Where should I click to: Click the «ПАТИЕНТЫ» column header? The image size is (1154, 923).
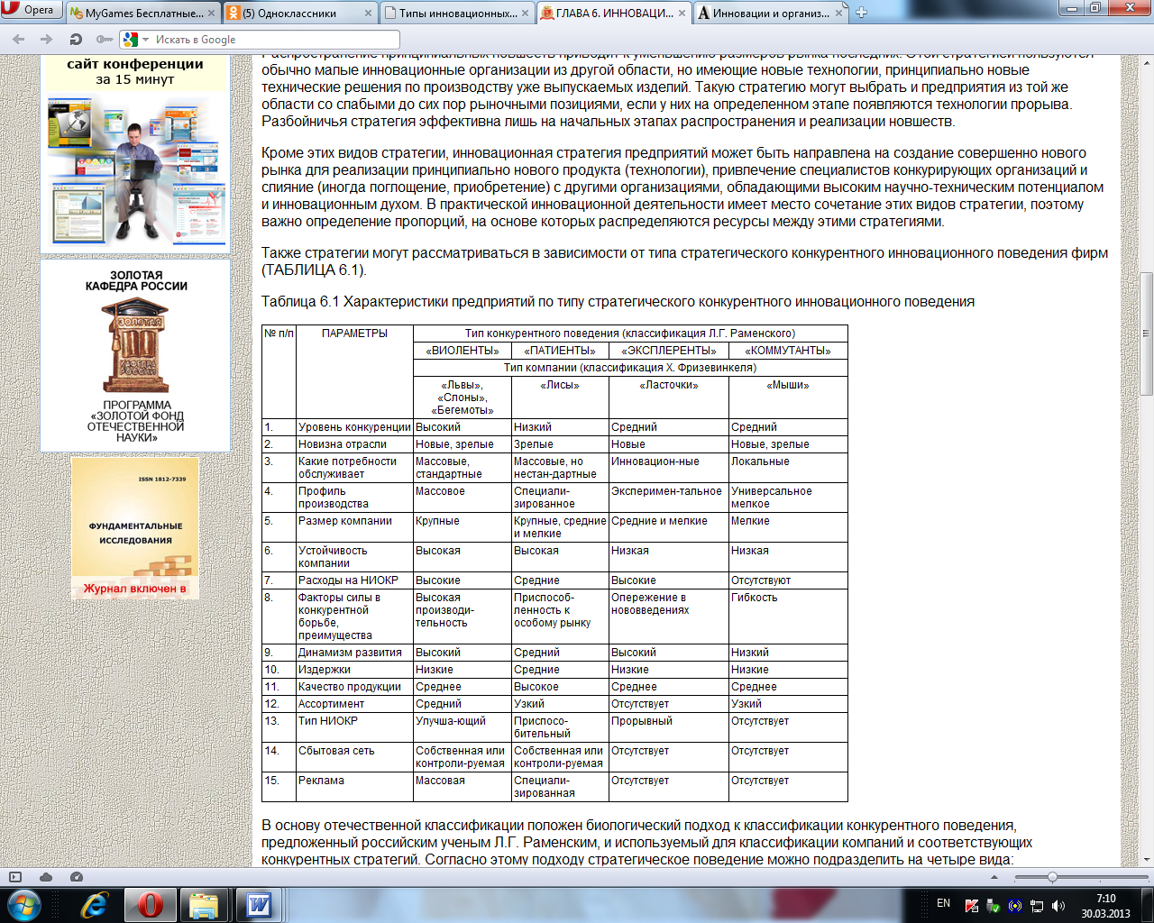(x=560, y=351)
